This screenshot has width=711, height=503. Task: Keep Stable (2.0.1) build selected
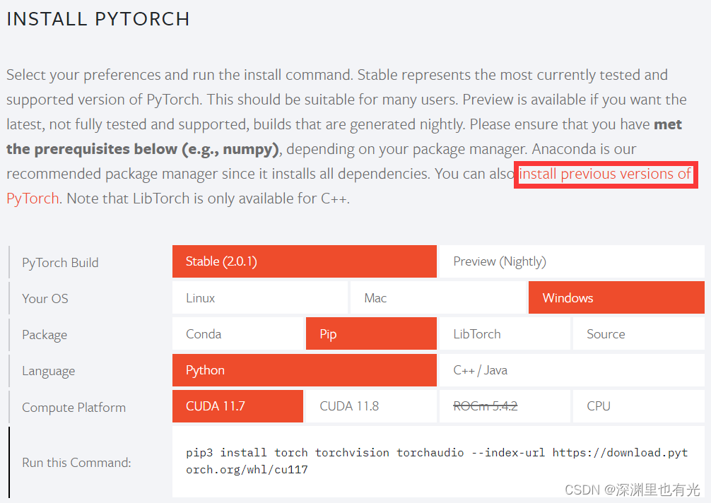(x=304, y=261)
